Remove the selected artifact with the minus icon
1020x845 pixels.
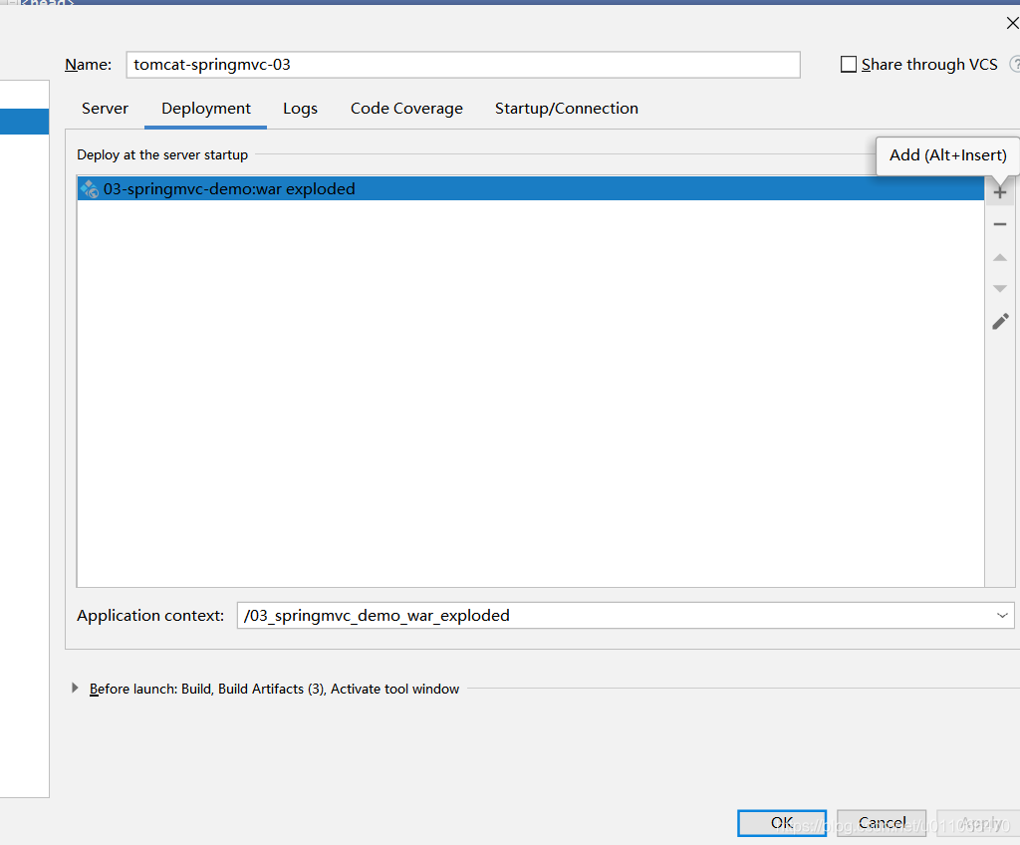[1000, 224]
